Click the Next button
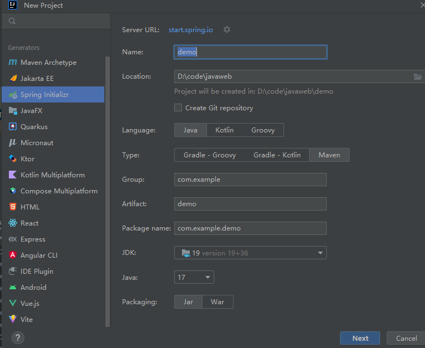The width and height of the screenshot is (425, 348). coord(360,338)
